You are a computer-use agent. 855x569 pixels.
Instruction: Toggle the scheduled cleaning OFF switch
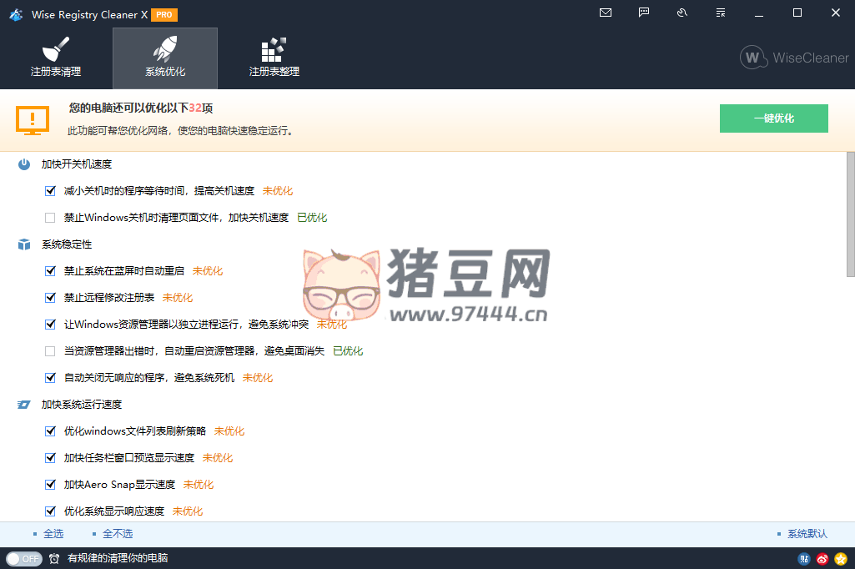[x=23, y=559]
